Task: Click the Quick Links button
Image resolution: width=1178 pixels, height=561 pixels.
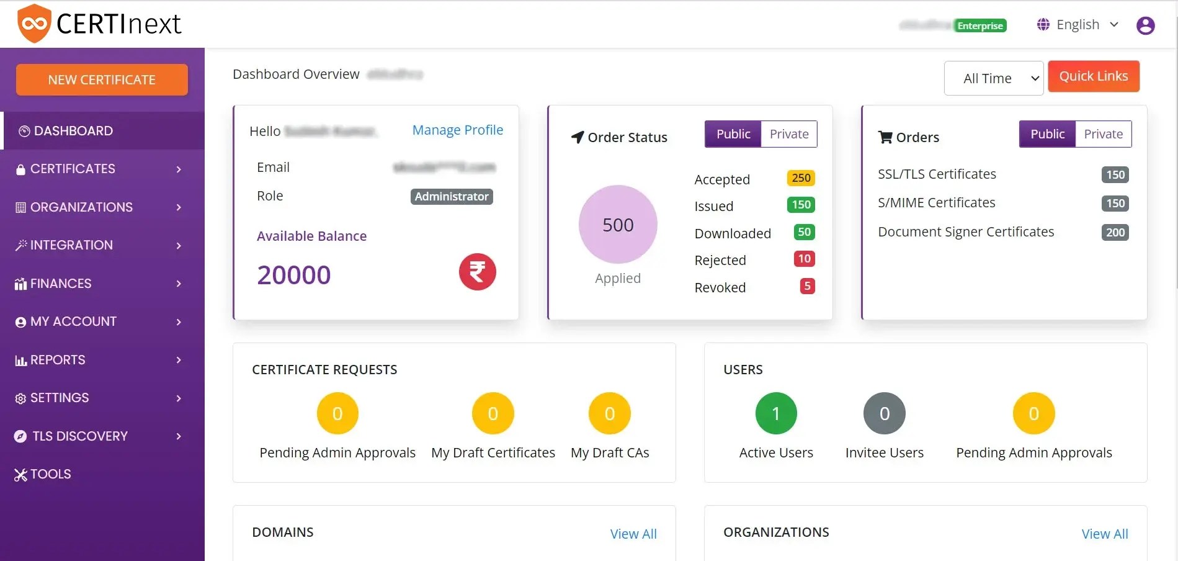Action: coord(1094,76)
